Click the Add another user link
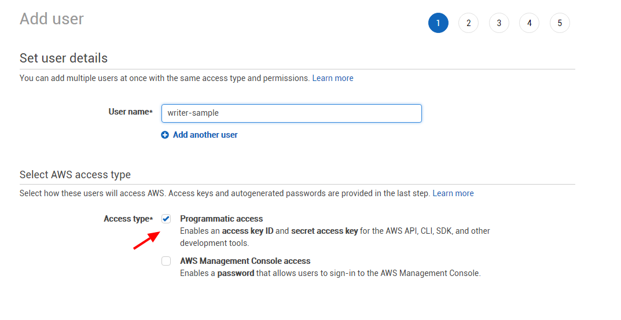Image resolution: width=621 pixels, height=320 pixels. click(x=205, y=135)
